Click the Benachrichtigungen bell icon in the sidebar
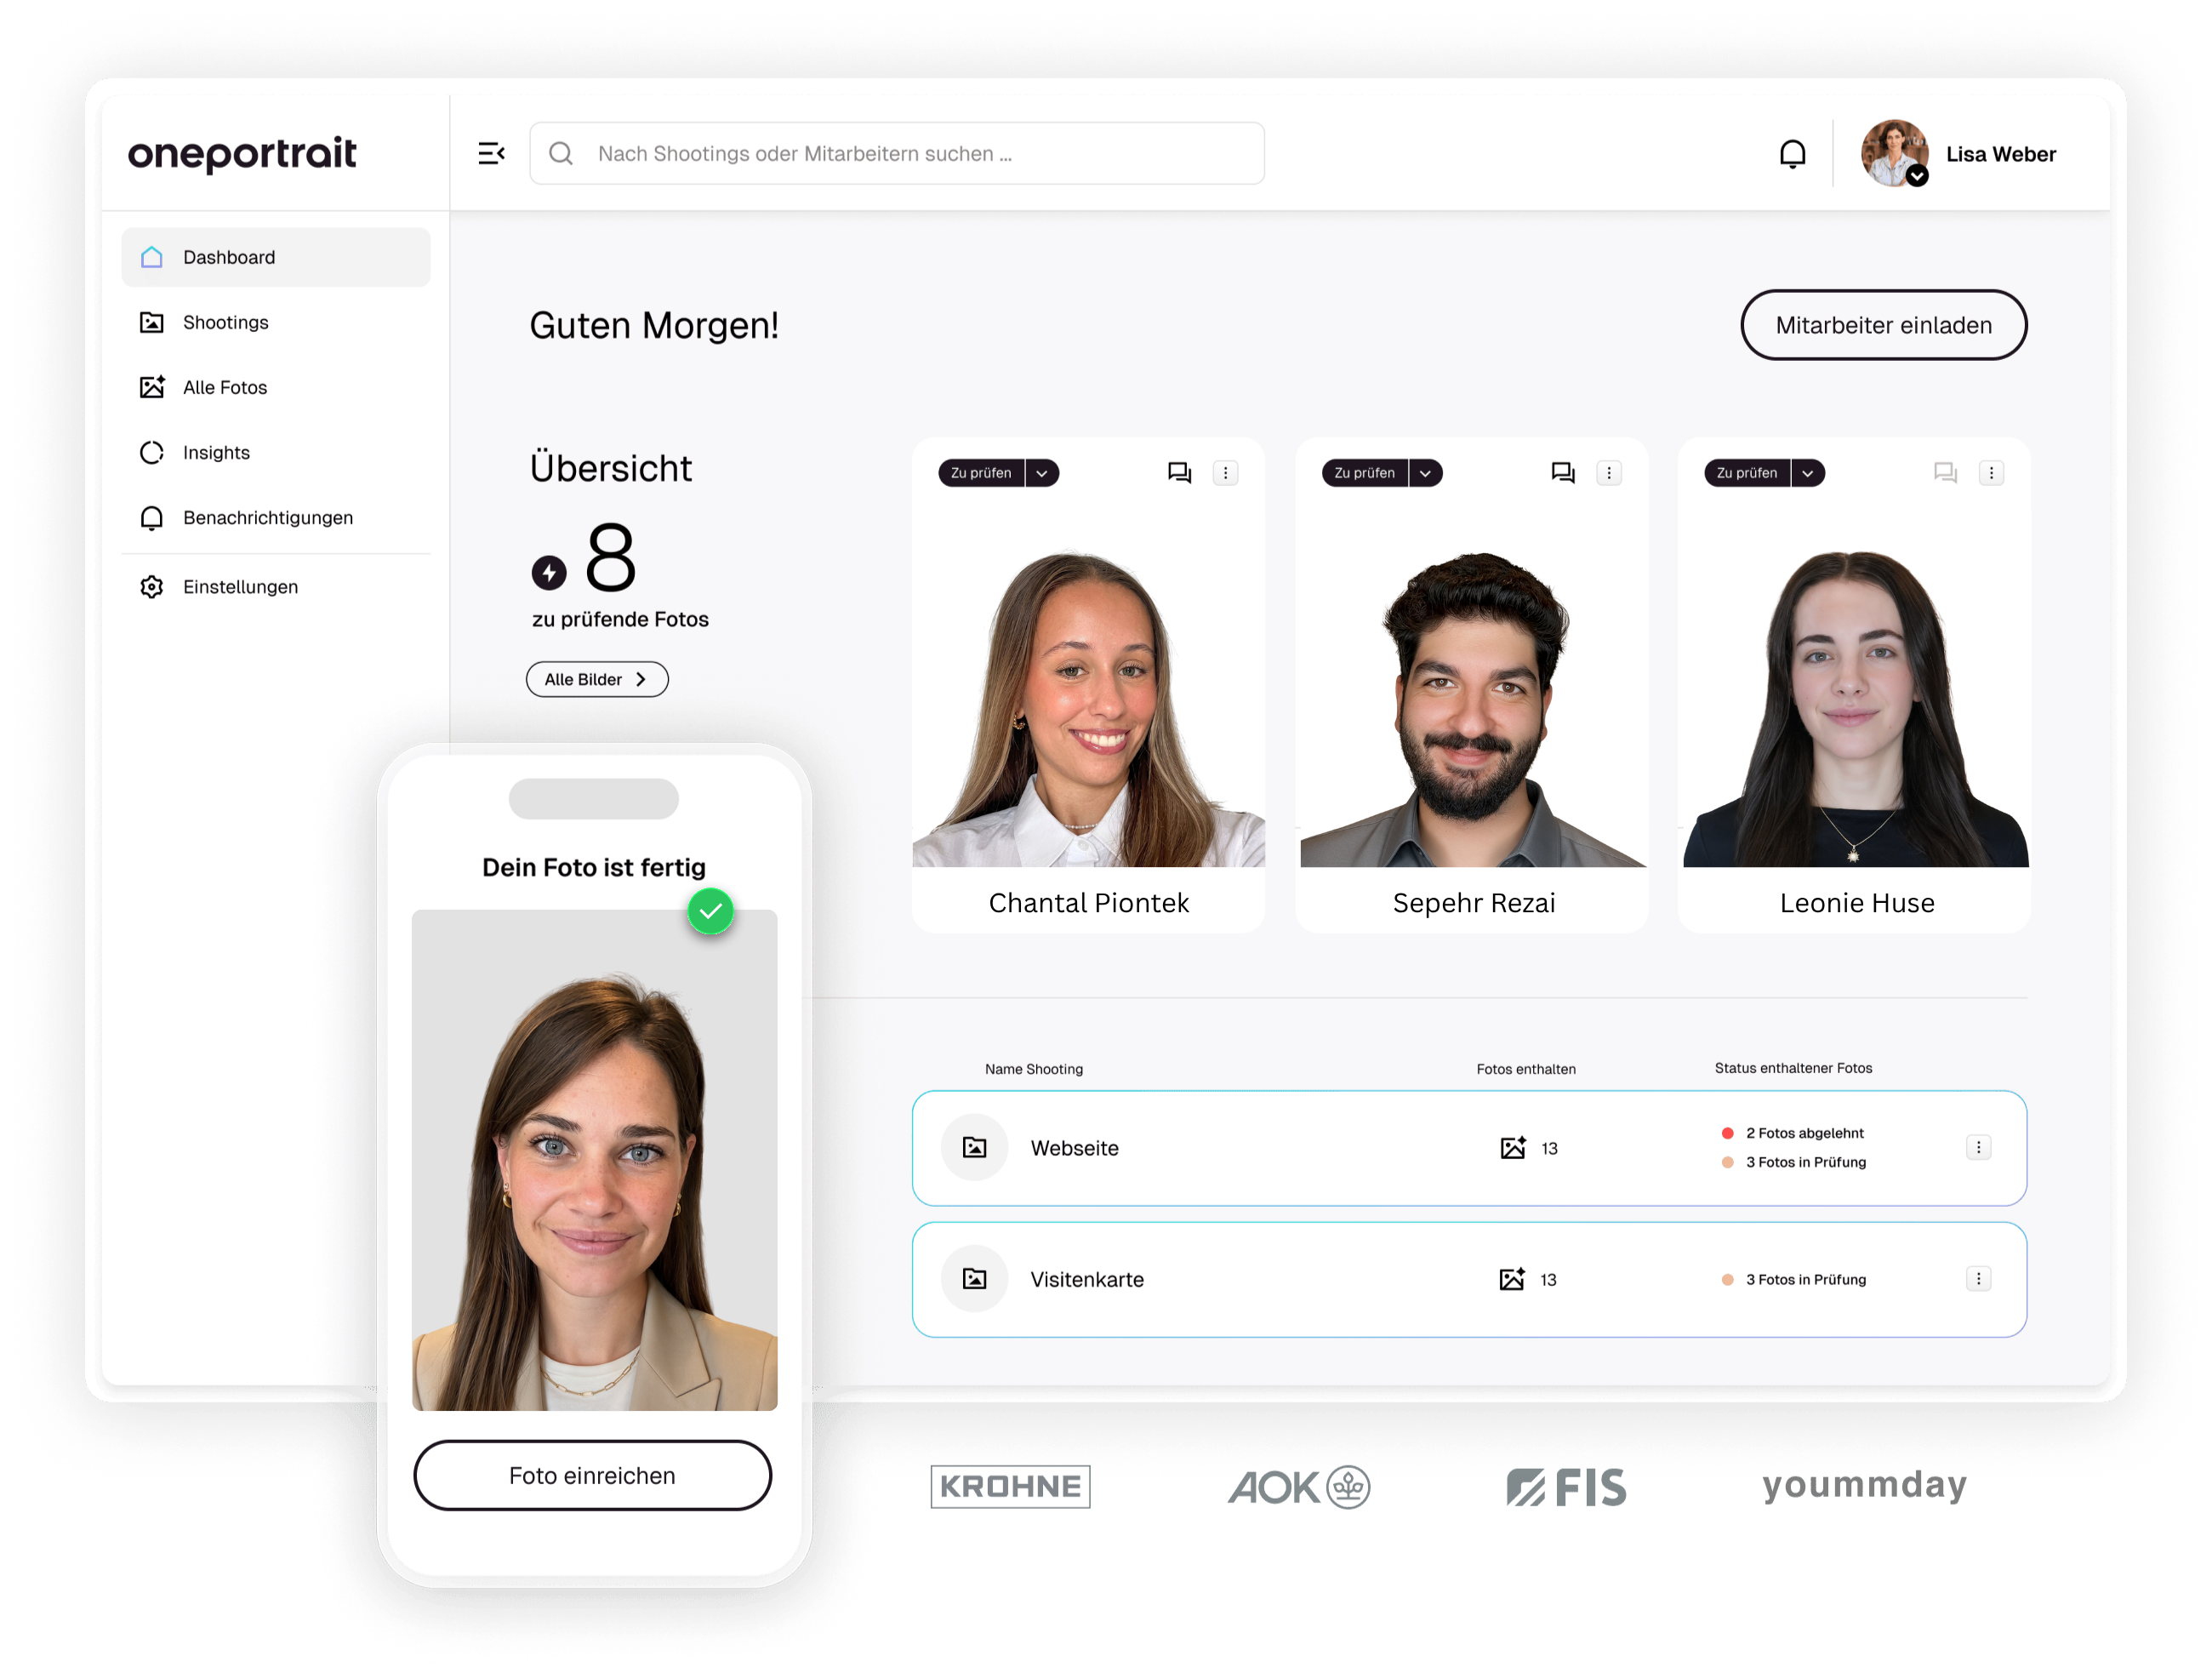The image size is (2212, 1673). (152, 517)
